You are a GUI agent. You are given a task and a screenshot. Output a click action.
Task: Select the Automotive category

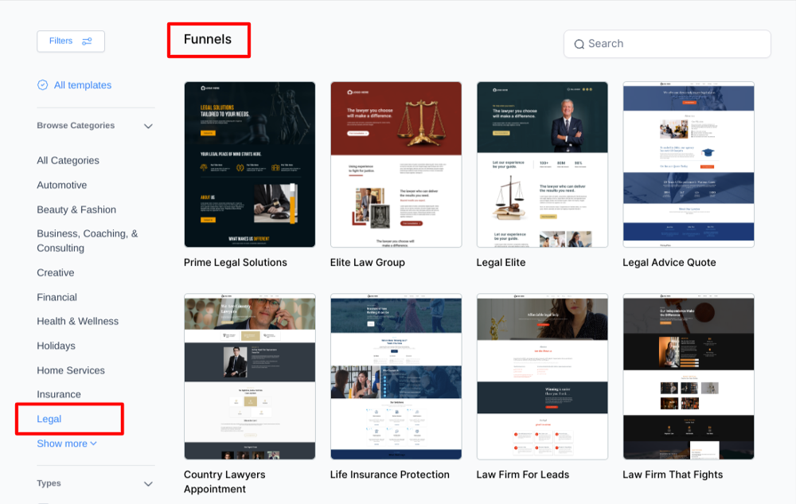[x=62, y=186]
